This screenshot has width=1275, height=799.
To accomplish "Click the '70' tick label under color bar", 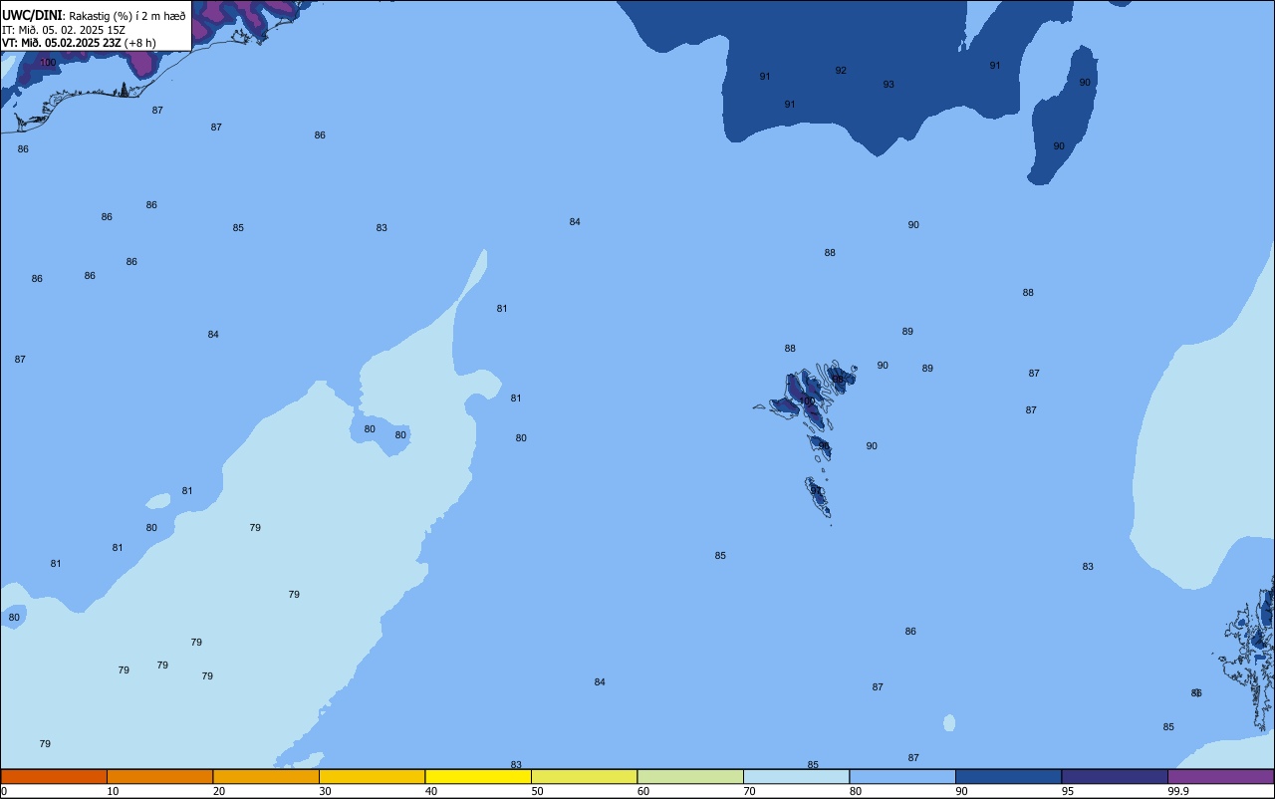I will coord(749,791).
